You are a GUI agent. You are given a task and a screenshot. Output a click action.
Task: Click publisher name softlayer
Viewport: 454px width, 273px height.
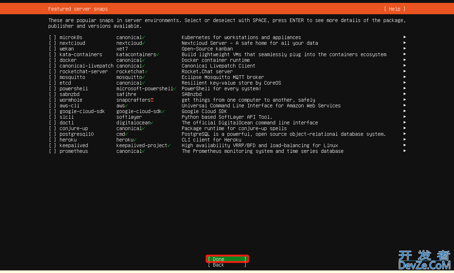point(129,117)
